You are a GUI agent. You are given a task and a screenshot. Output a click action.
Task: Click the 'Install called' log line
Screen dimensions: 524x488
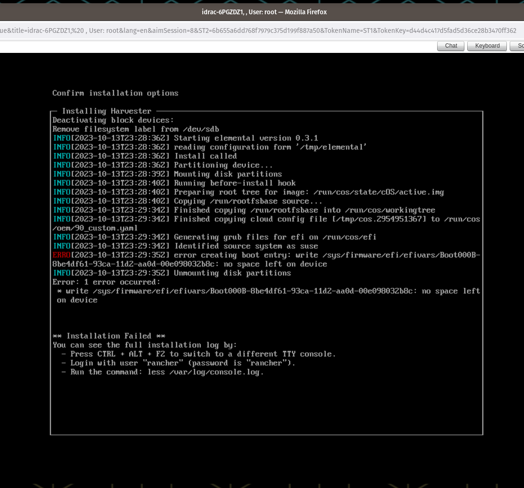coord(145,156)
